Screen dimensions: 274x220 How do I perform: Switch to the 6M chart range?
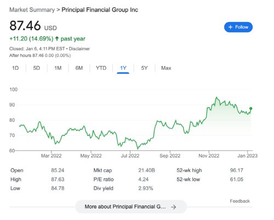tap(79, 68)
